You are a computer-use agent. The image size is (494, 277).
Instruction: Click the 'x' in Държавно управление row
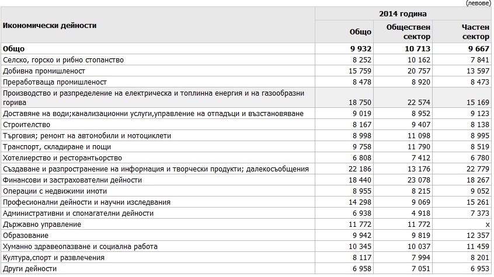pyautogui.click(x=488, y=225)
